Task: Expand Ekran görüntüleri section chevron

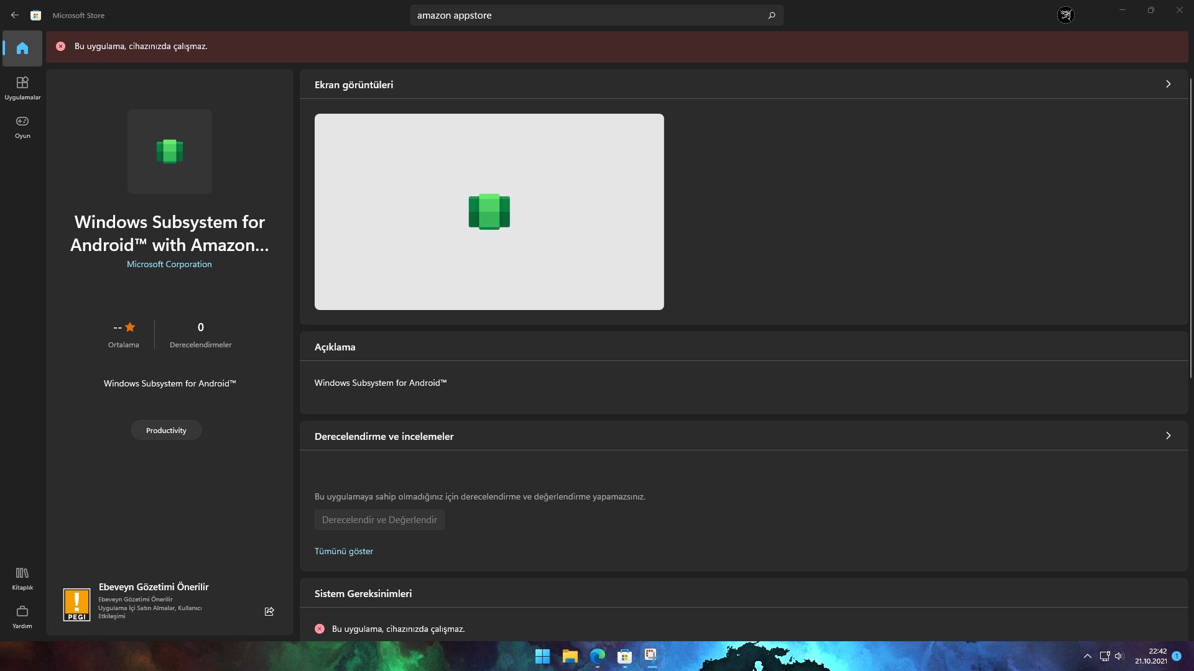Action: (1168, 84)
